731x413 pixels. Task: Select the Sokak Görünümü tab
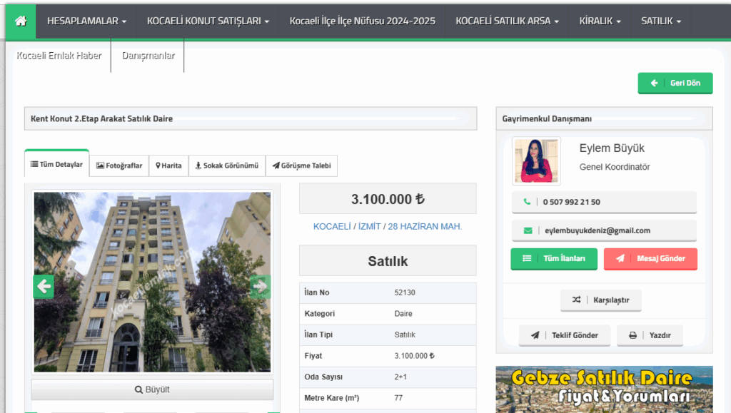(x=226, y=165)
